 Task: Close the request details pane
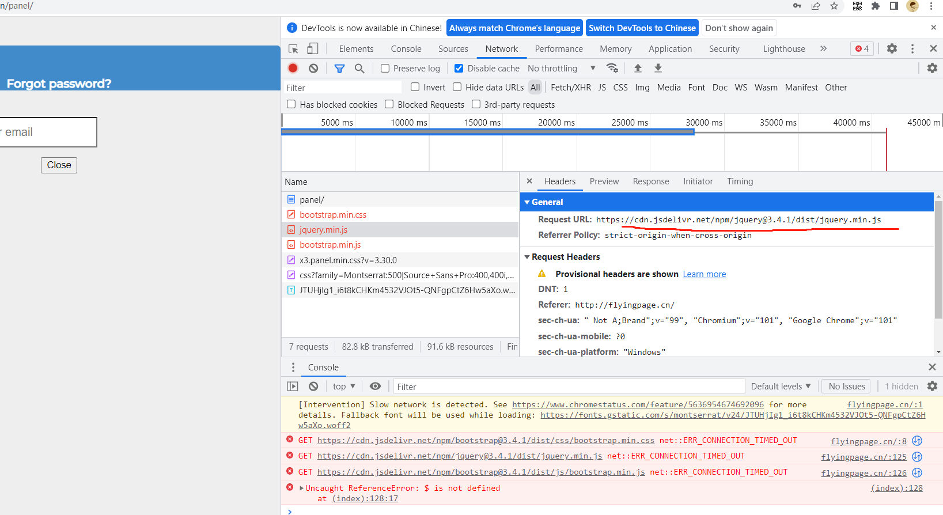pos(529,181)
